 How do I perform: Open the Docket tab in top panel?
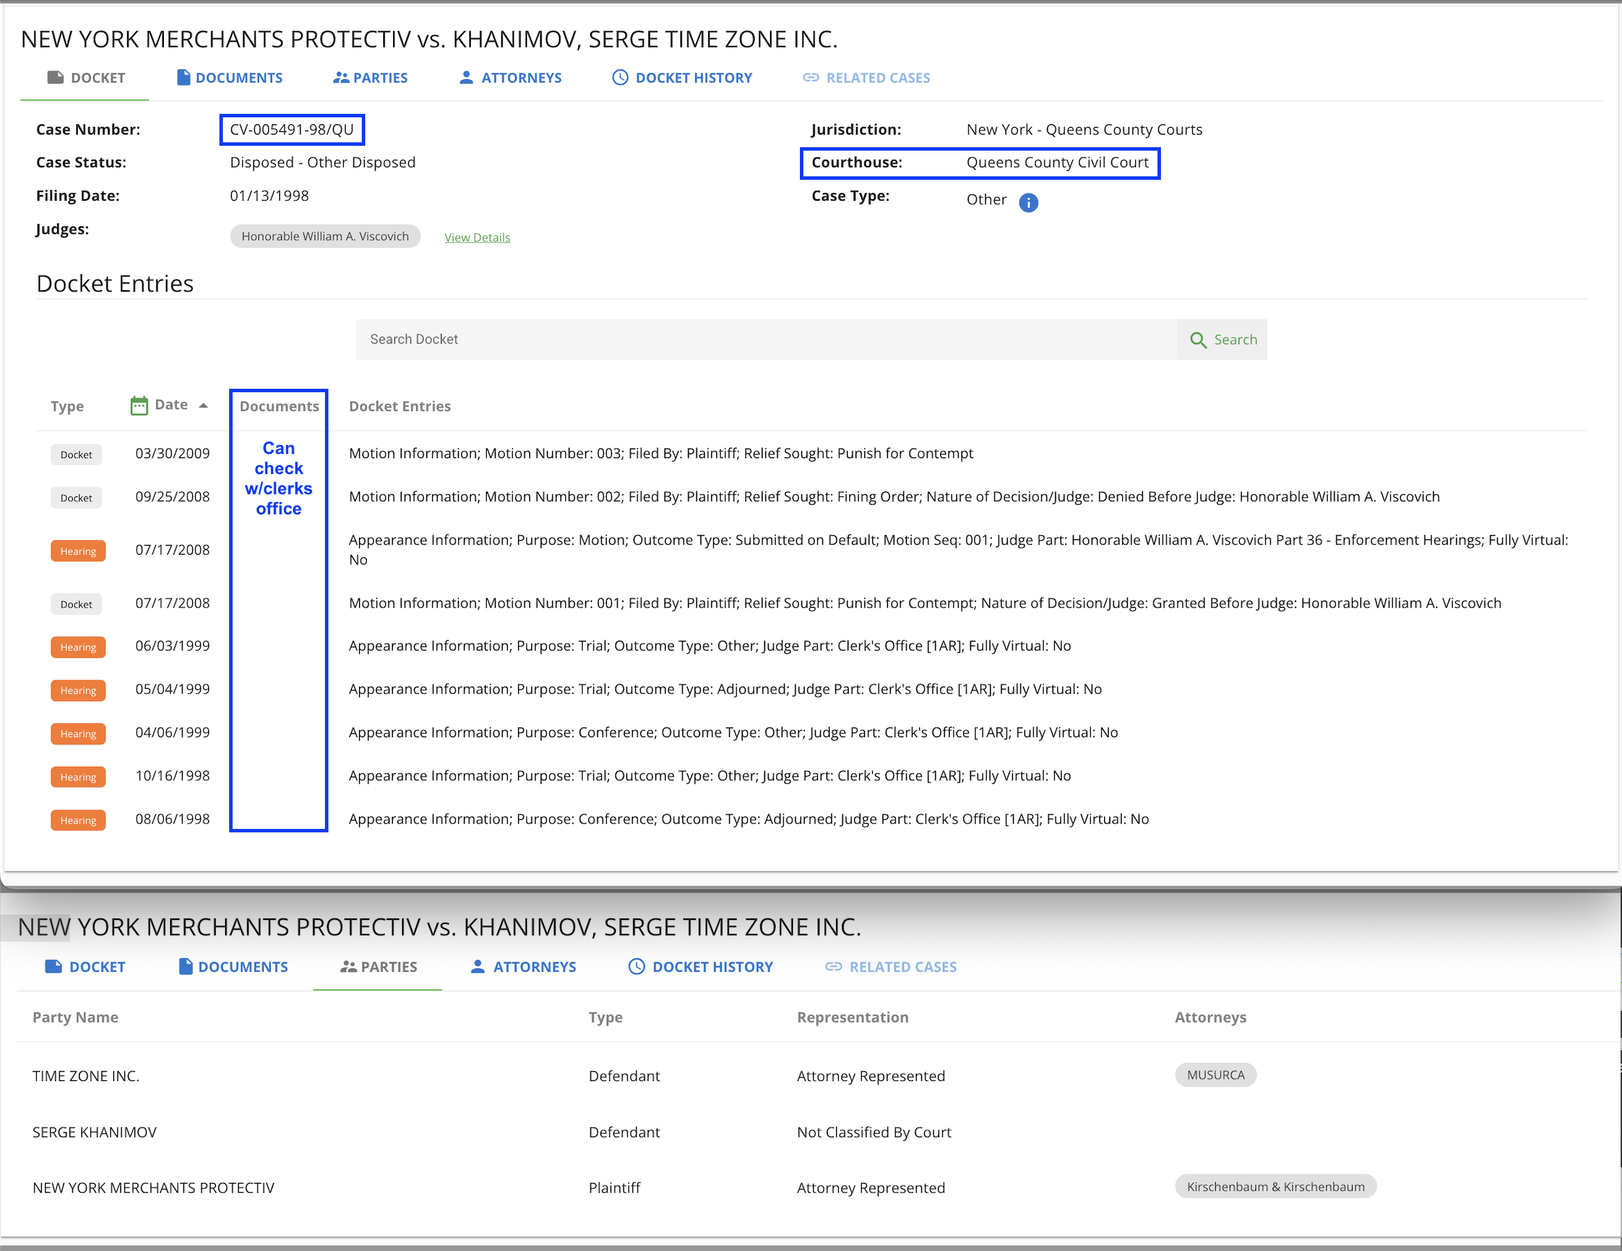pos(86,78)
